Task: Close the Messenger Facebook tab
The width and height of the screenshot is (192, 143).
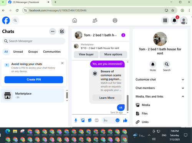Action: [x=48, y=2]
